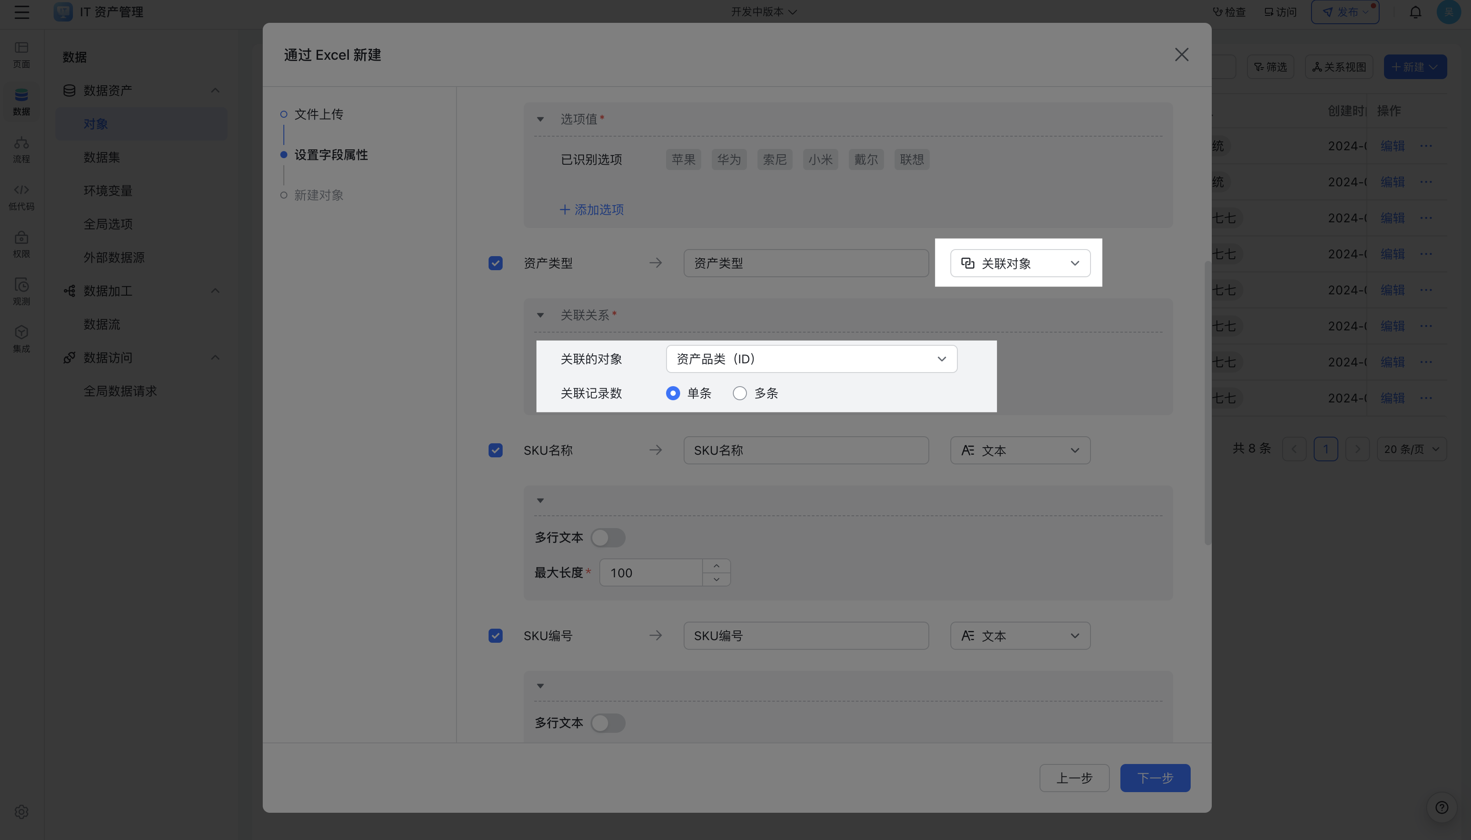Viewport: 1471px width, 840px height.
Task: Open the 低代码 sidebar icon
Action: tap(22, 197)
